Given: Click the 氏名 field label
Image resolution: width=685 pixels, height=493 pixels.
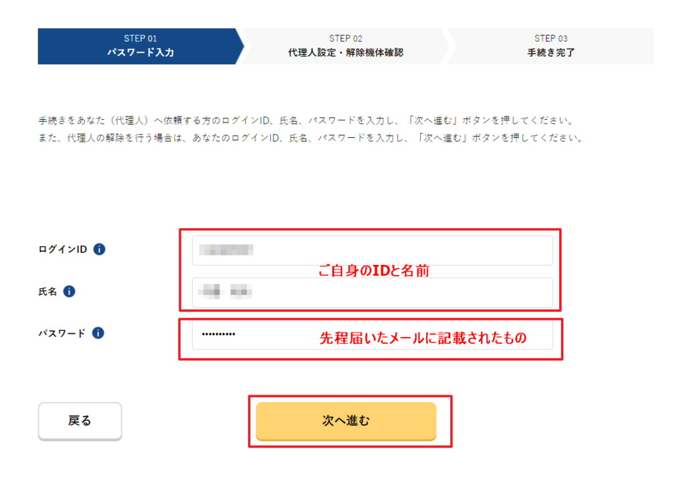Looking at the screenshot, I should coord(47,292).
